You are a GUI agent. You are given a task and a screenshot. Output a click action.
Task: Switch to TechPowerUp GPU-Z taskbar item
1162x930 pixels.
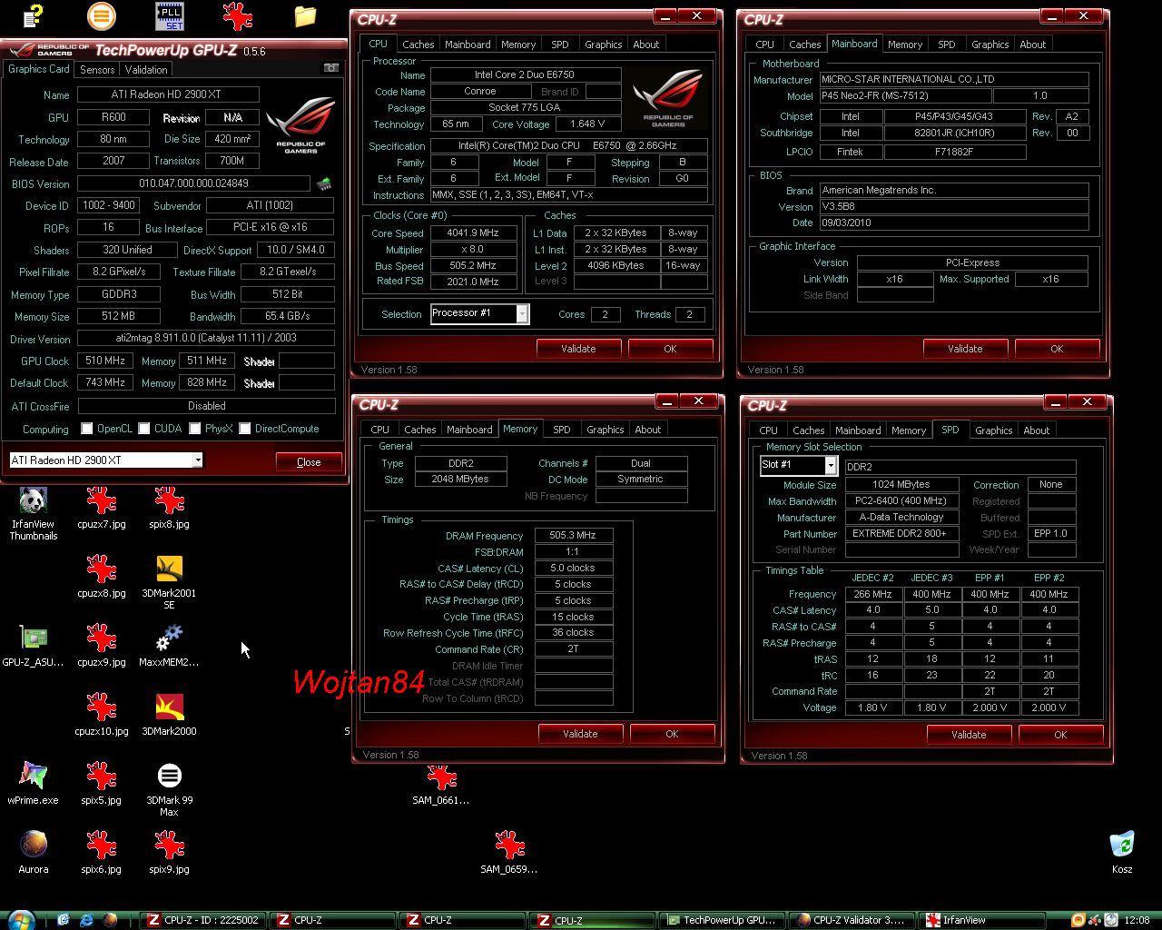point(723,920)
